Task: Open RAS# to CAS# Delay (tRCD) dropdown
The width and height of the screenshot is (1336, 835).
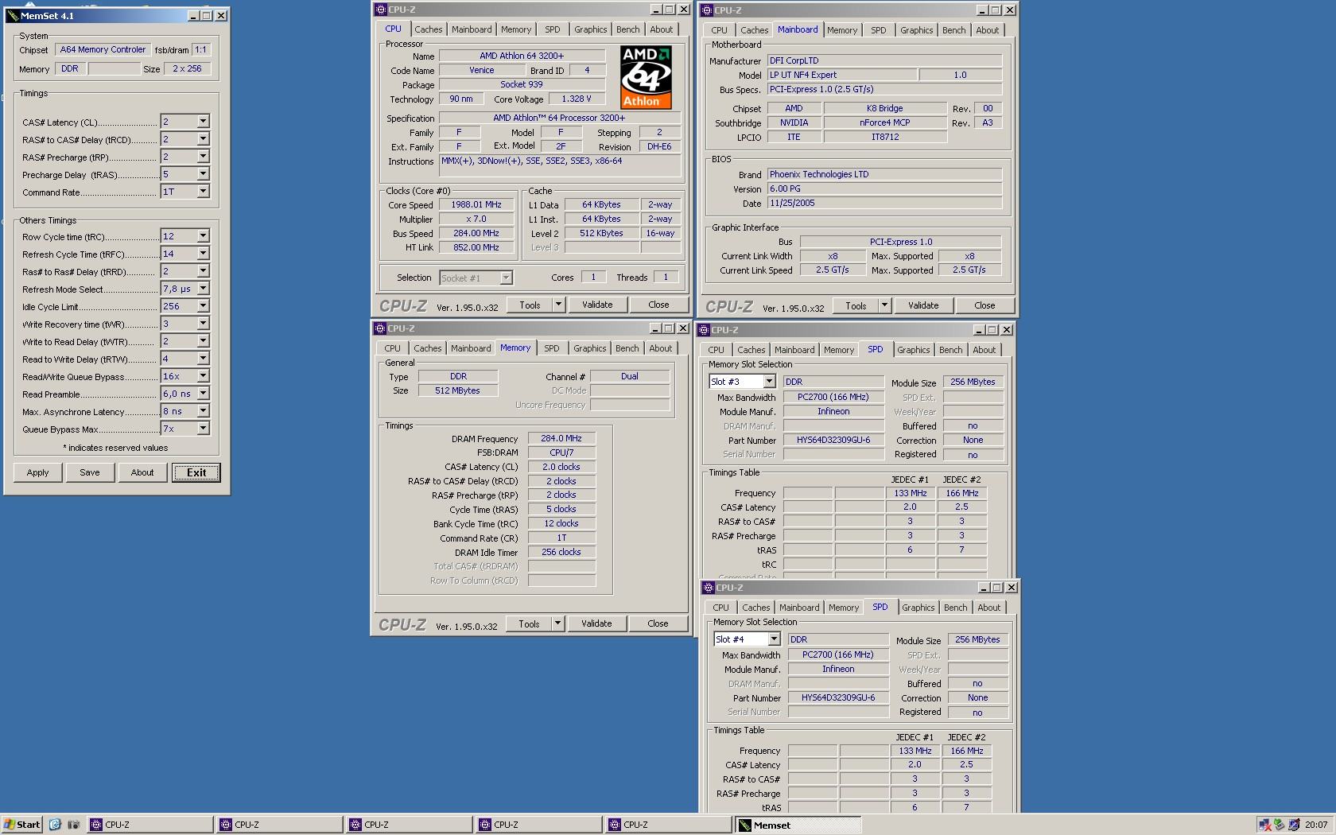Action: click(203, 139)
